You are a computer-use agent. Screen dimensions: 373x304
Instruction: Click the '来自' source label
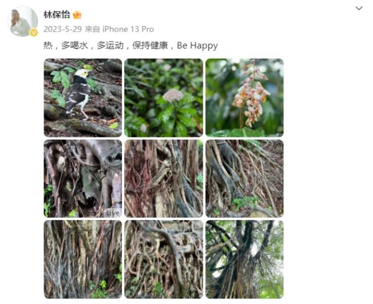[92, 29]
